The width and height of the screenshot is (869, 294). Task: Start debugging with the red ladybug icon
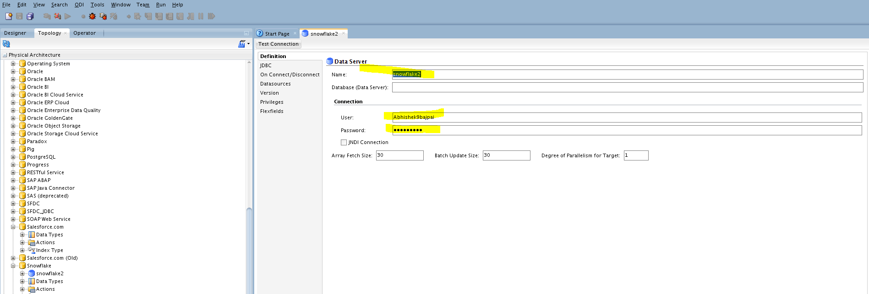[93, 16]
